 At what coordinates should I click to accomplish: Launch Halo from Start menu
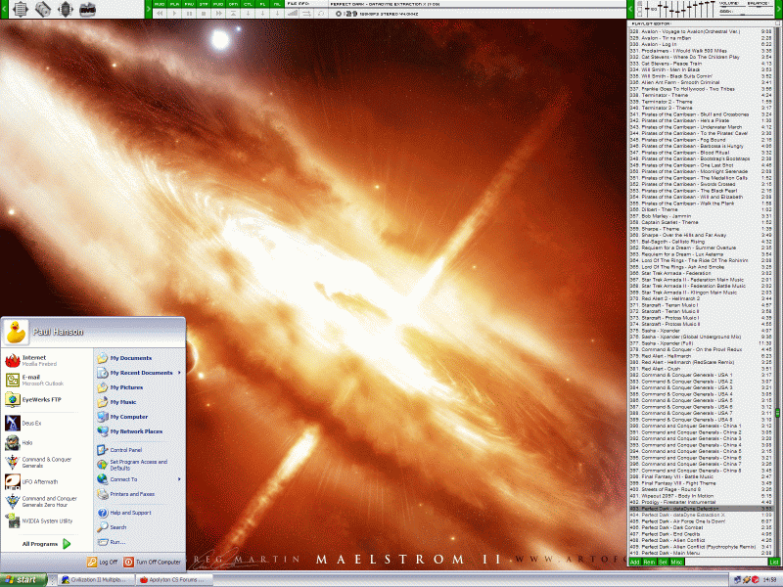pos(46,443)
